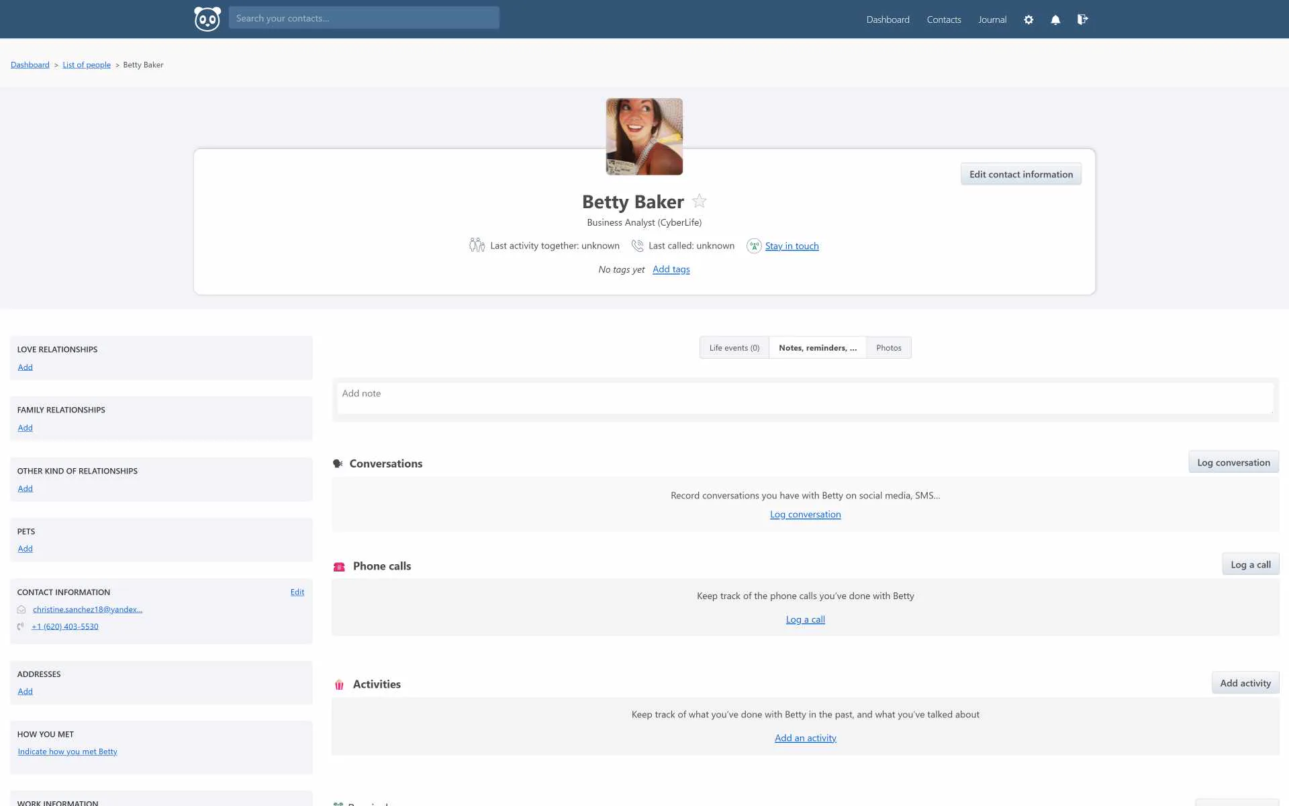
Task: Click the Monica panda logo
Action: 207,19
